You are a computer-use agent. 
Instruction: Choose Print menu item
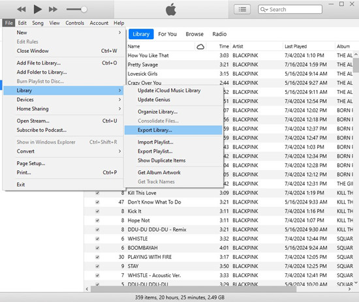click(64, 172)
